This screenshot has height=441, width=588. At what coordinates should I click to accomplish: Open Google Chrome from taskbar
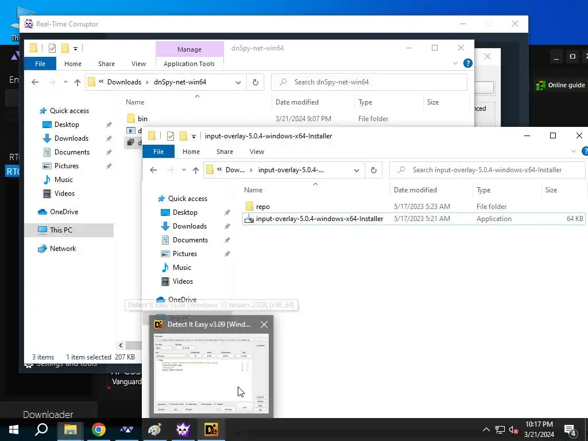pyautogui.click(x=99, y=430)
